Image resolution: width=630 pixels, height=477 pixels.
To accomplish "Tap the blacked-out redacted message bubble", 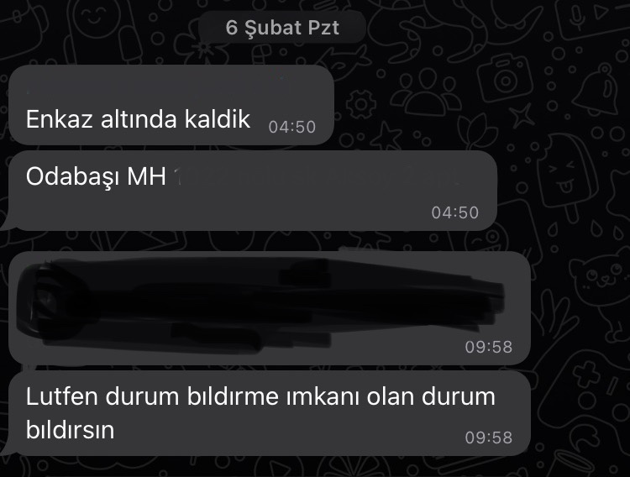I will tap(270, 308).
